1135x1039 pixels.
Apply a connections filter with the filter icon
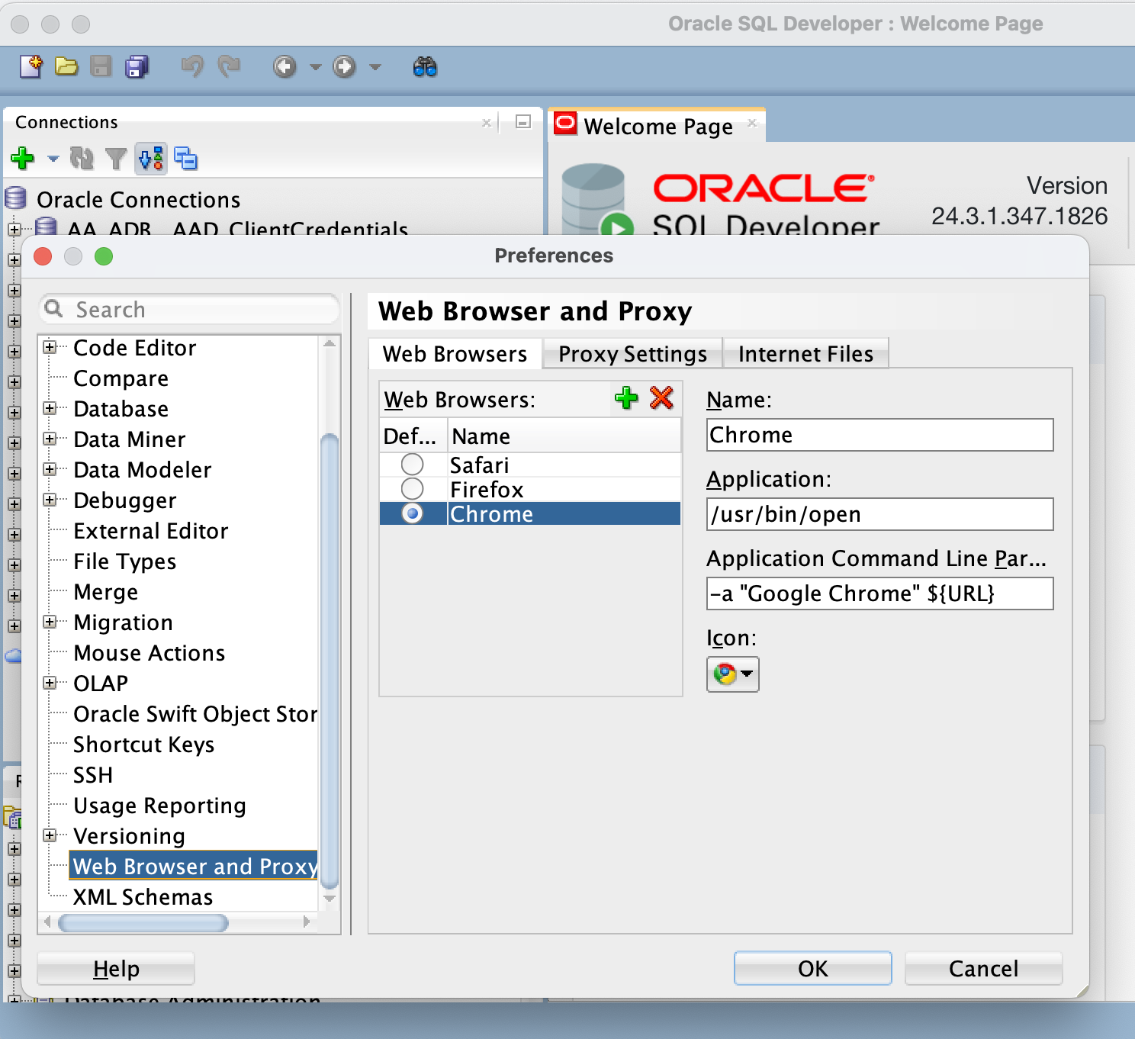116,159
